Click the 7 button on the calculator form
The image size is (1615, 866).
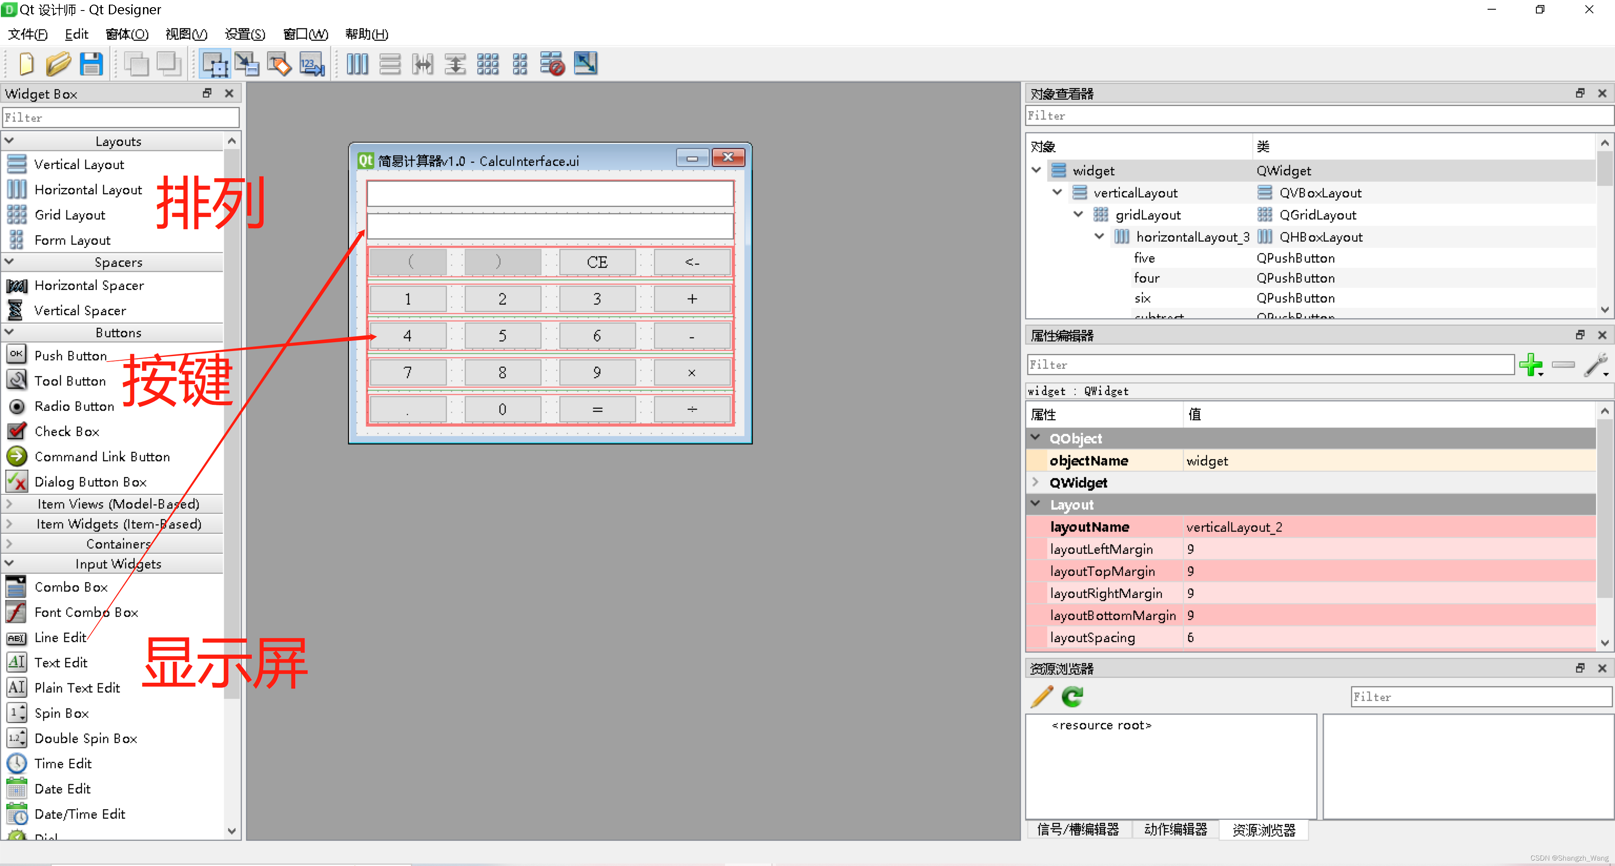[x=408, y=373]
